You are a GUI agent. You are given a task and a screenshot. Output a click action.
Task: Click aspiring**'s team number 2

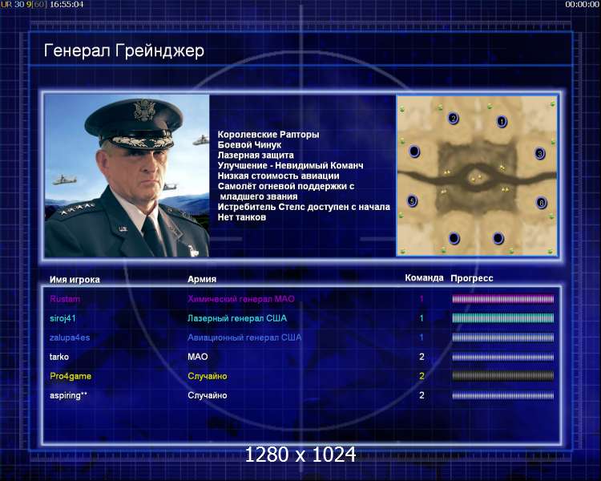422,395
